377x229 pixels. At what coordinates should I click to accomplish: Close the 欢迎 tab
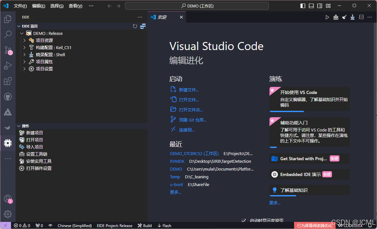click(x=181, y=17)
